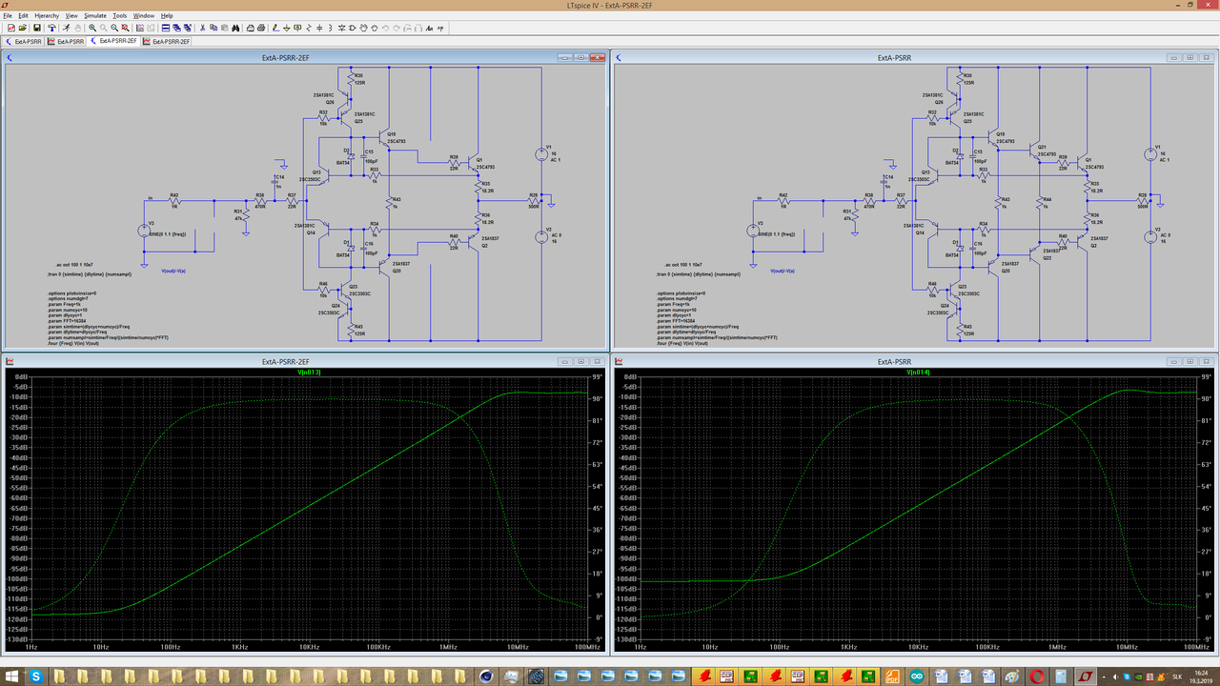Open Opera browser from the taskbar
The height and width of the screenshot is (686, 1220).
point(1036,676)
